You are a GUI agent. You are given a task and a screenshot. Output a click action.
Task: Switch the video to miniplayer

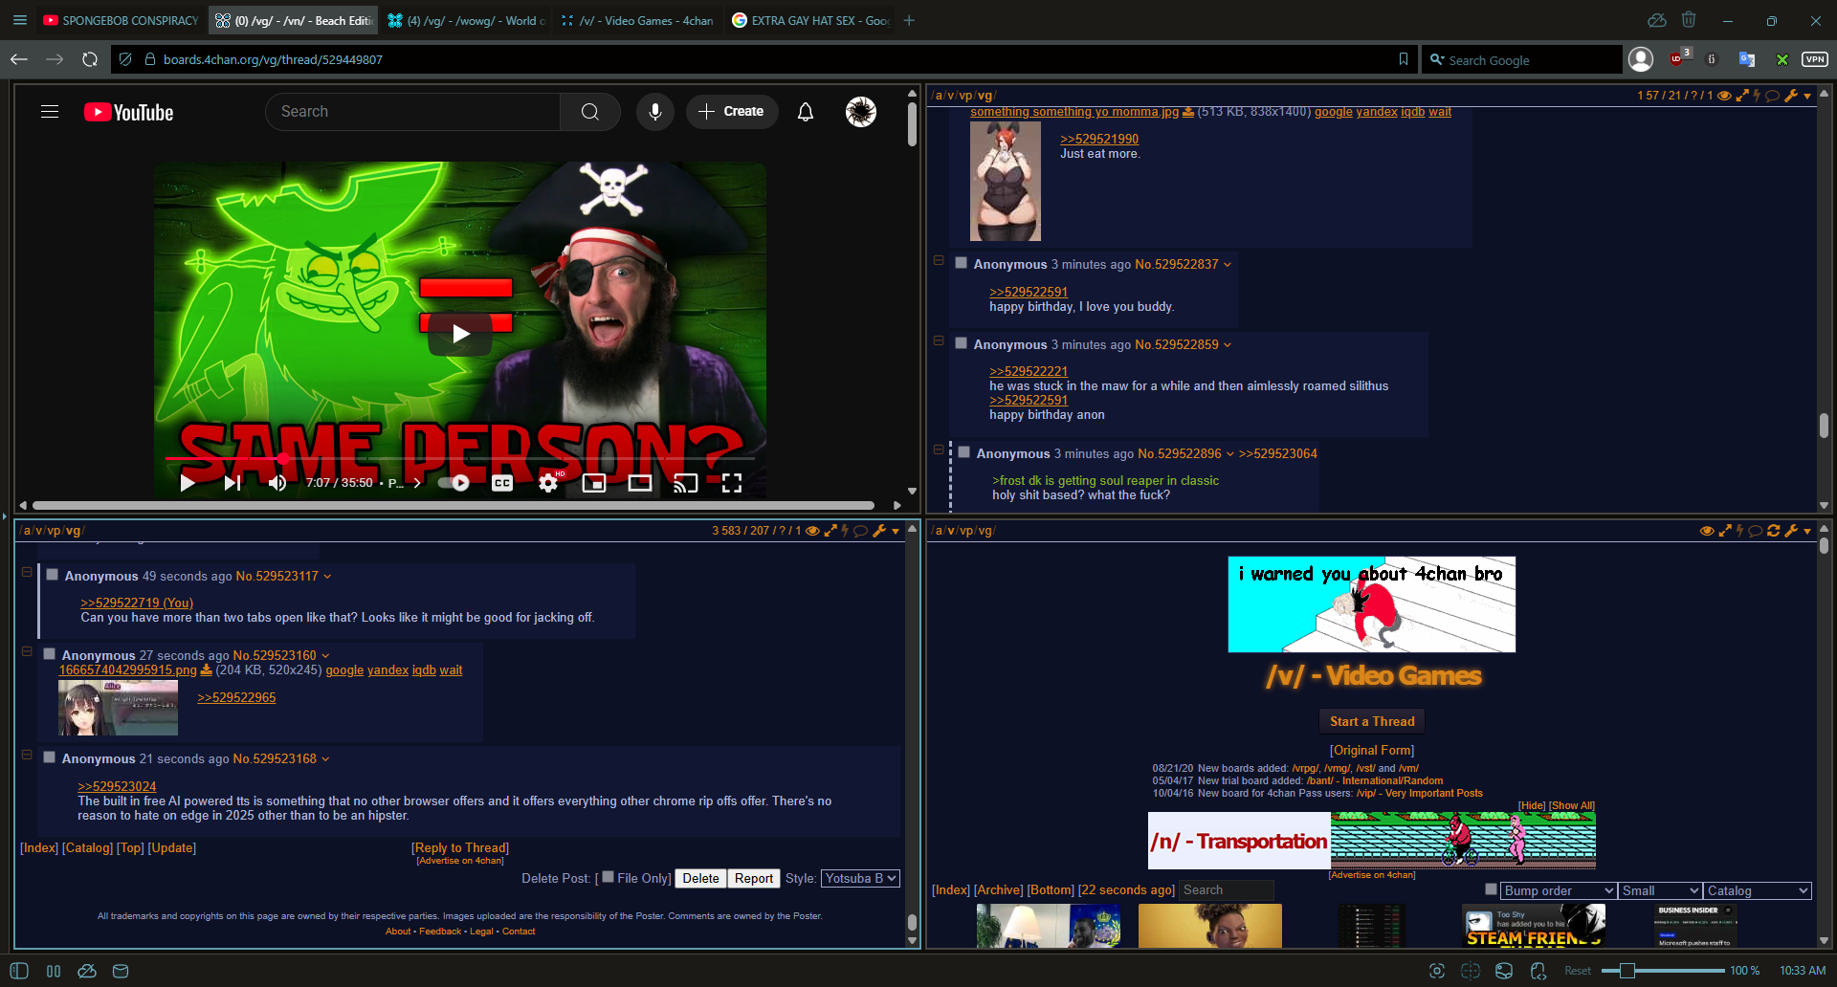point(594,483)
